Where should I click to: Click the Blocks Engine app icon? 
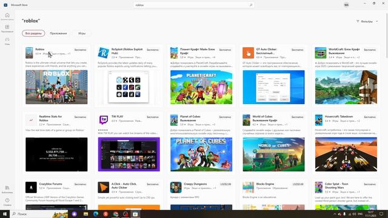pos(248,187)
